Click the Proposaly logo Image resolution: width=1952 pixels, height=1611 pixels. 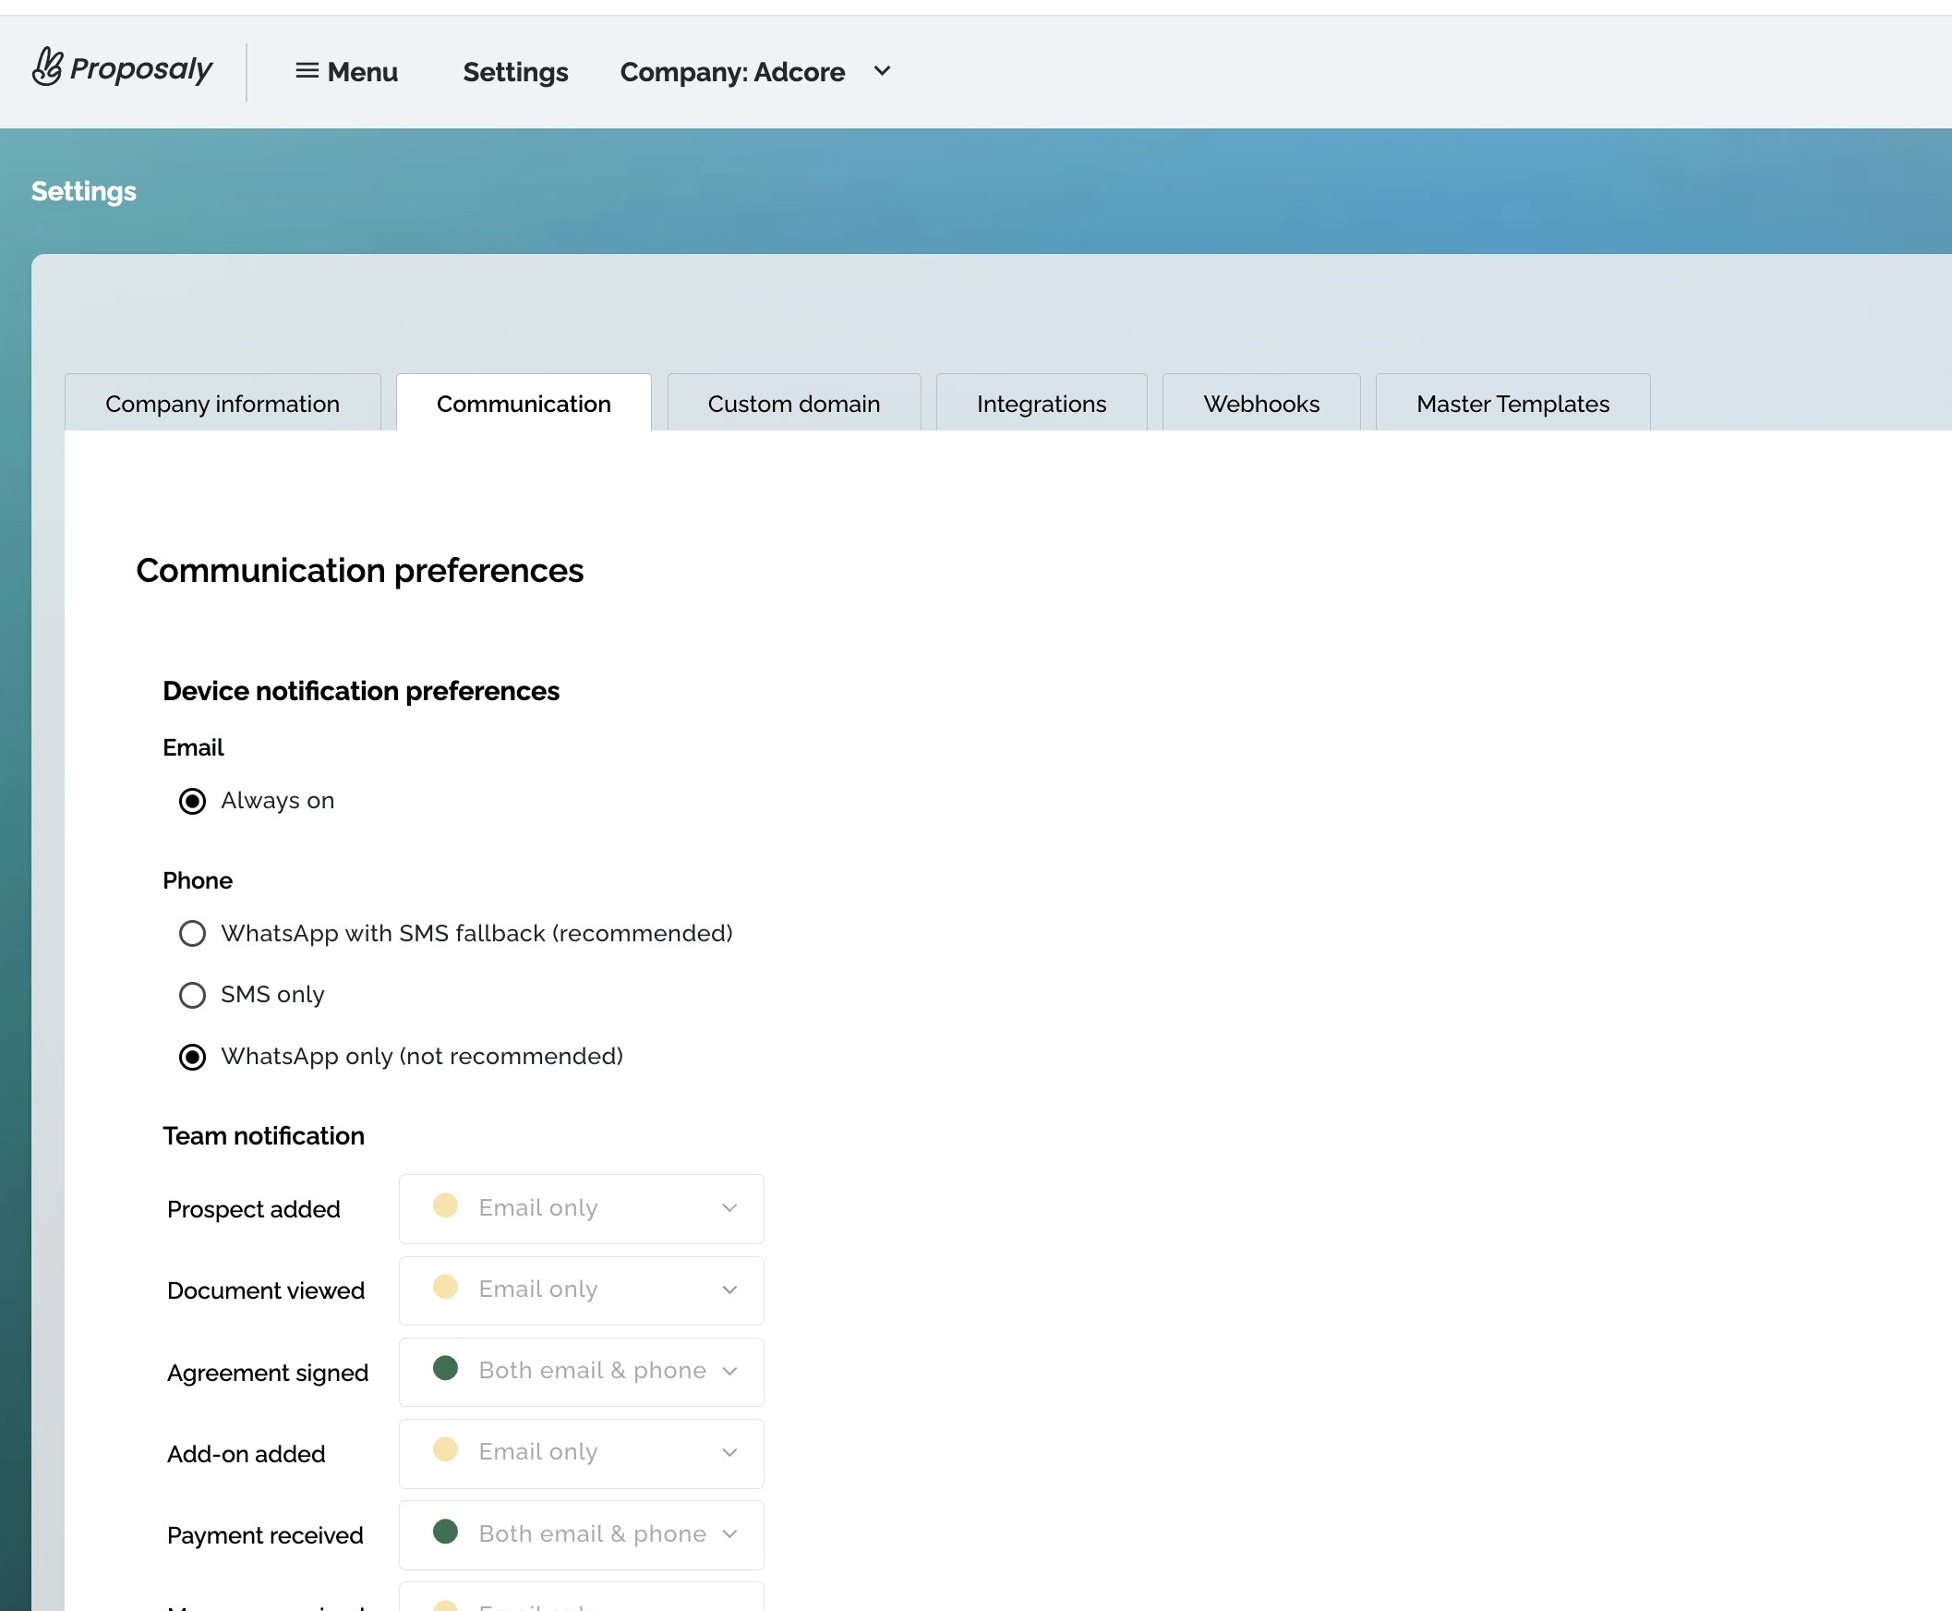(x=123, y=68)
